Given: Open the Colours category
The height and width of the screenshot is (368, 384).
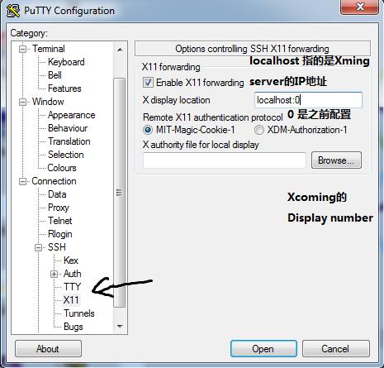Looking at the screenshot, I should tap(62, 168).
